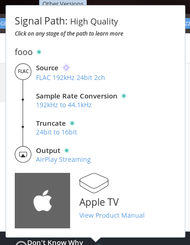Open the 24bit to 16bit truncate link

pos(56,132)
